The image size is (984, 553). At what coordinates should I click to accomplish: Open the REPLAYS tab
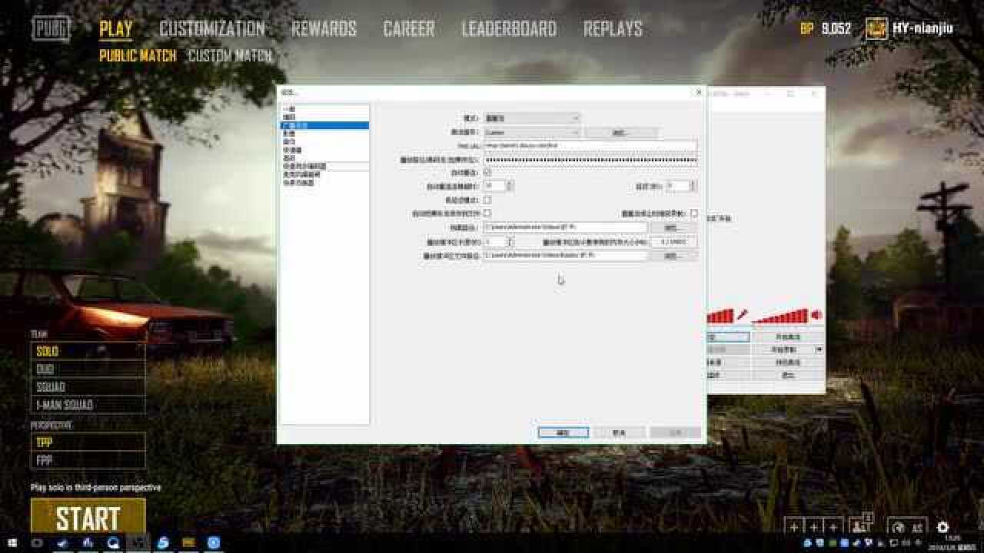[613, 29]
